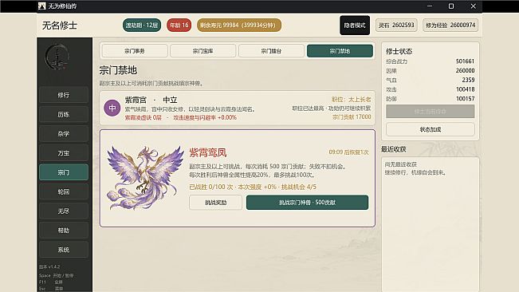Screen dimensions: 519x292
Task: Click the red 年龄 16 badge
Action: coord(179,26)
